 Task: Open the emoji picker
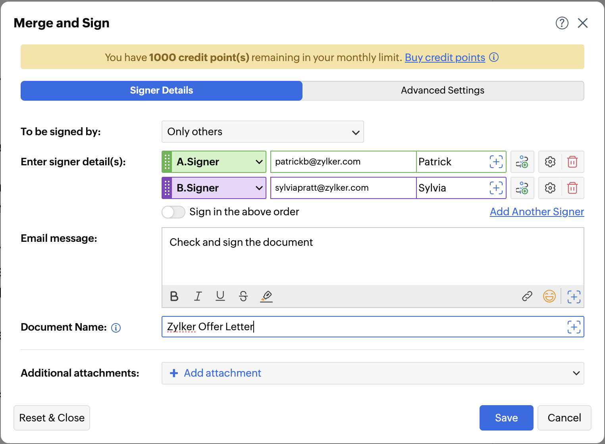click(x=549, y=296)
